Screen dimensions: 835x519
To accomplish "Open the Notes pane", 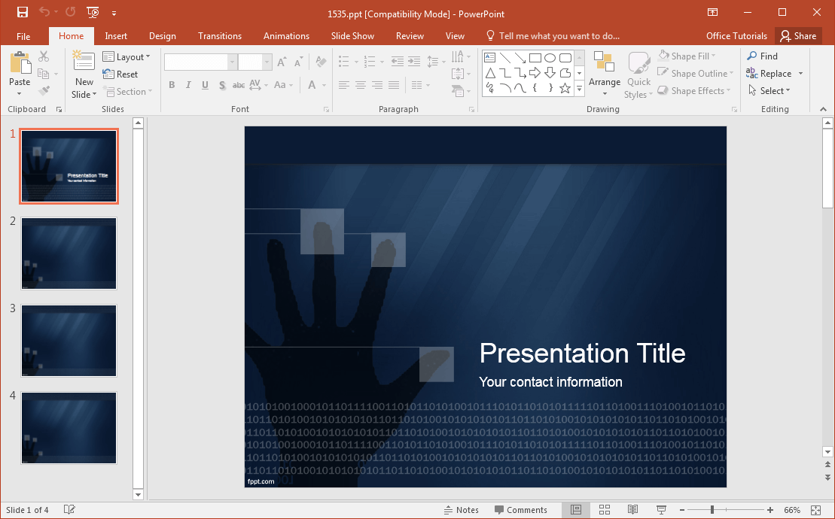I will pyautogui.click(x=461, y=510).
